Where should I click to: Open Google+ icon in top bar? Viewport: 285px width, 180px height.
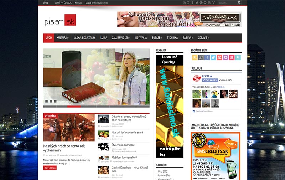pyautogui.click(x=188, y=3)
